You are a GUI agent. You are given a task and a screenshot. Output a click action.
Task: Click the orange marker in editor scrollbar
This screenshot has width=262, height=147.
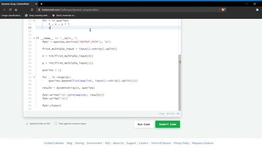[180, 62]
